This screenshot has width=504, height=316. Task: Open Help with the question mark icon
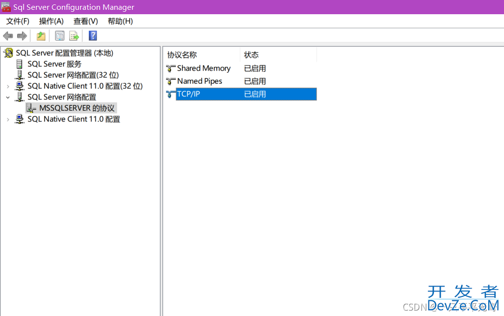tap(93, 36)
